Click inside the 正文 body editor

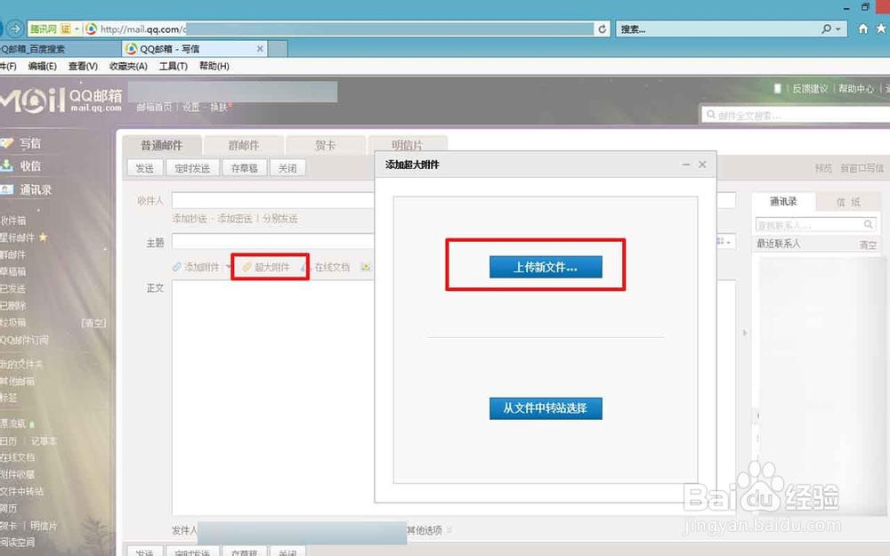coord(272,397)
